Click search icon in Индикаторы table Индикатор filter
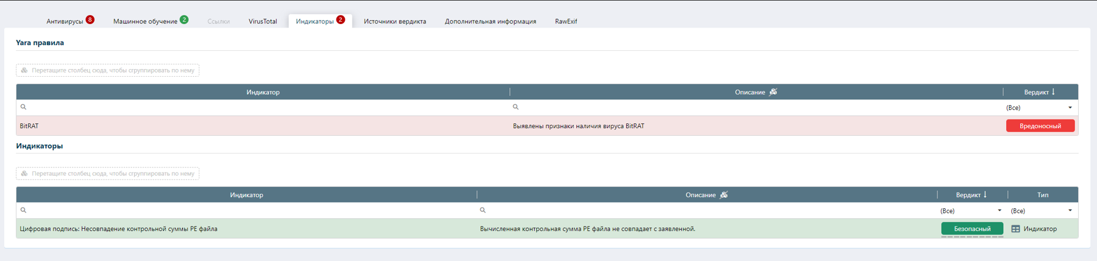 (23, 210)
